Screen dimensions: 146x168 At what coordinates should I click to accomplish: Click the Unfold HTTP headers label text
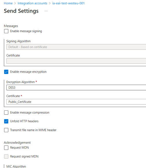coord(24,121)
